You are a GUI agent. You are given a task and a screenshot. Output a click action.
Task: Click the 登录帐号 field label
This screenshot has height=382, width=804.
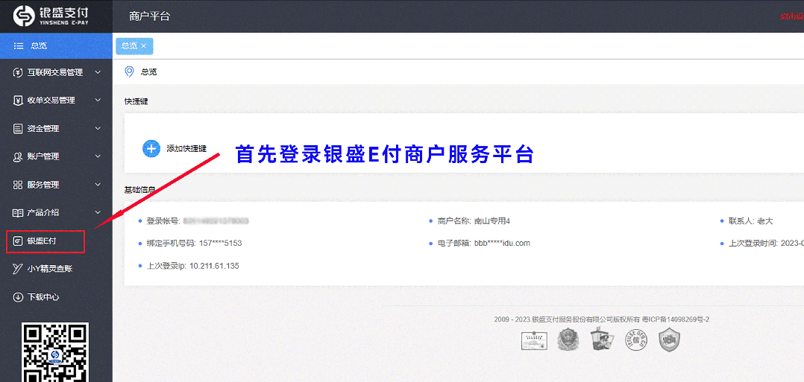(163, 221)
